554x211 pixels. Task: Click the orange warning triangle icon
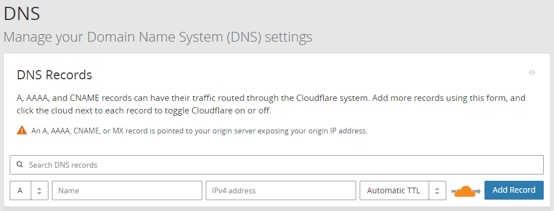22,130
